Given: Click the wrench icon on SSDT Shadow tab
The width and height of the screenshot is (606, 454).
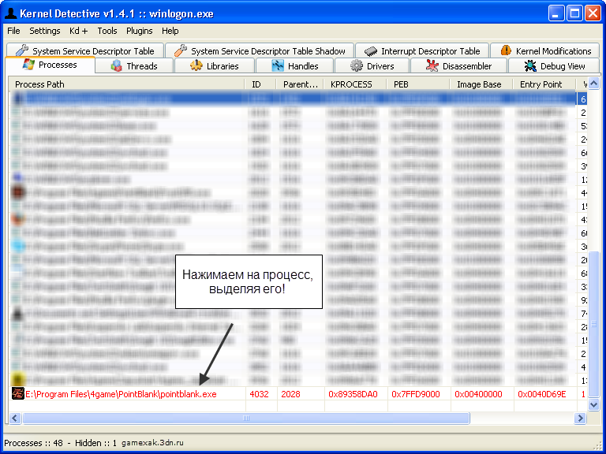Looking at the screenshot, I should pos(181,50).
